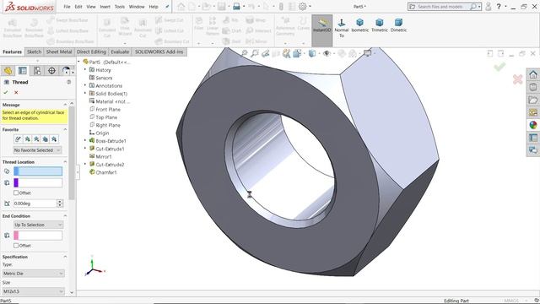
Task: Enable the Offset checkbox under Thread Location
Action: pyautogui.click(x=16, y=193)
